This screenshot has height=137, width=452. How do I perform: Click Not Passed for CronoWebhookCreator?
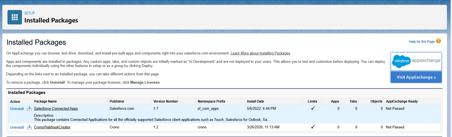tap(395, 127)
